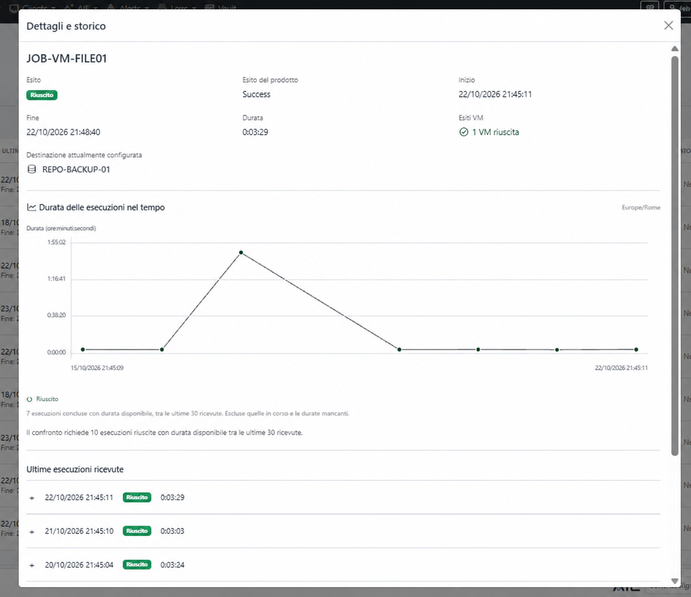Select the Esito del prodotto value Success
691x597 pixels.
pyautogui.click(x=256, y=94)
